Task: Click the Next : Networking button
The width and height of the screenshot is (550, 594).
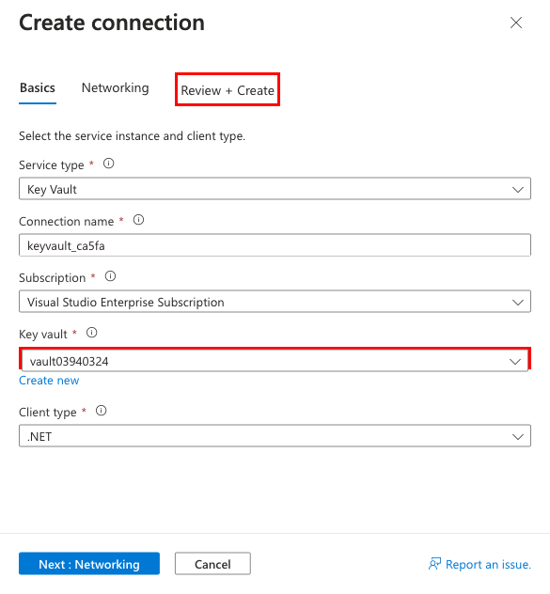Action: tap(89, 564)
